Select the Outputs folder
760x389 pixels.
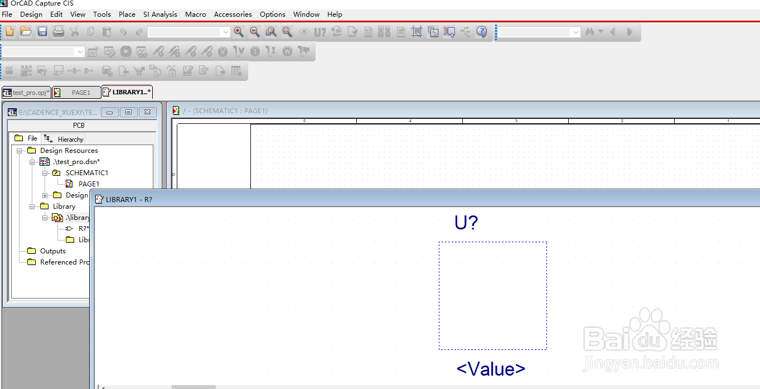[x=52, y=251]
